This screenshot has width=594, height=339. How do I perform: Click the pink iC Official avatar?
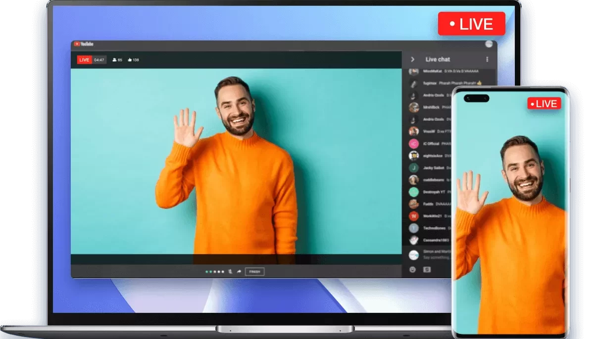point(413,143)
